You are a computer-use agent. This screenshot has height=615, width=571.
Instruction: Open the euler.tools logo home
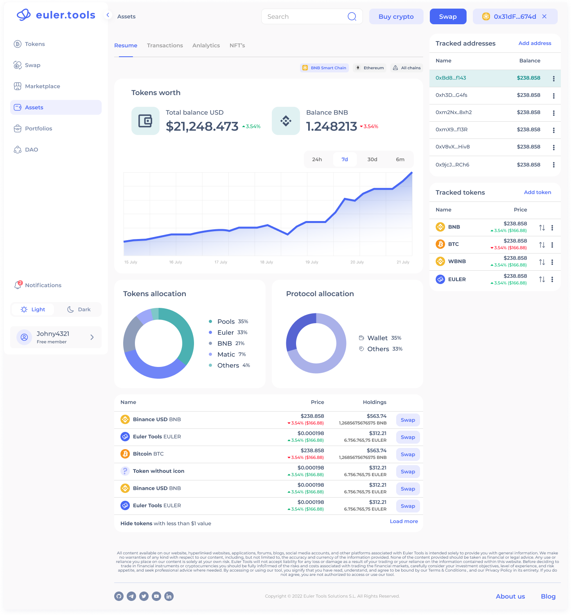click(x=56, y=15)
